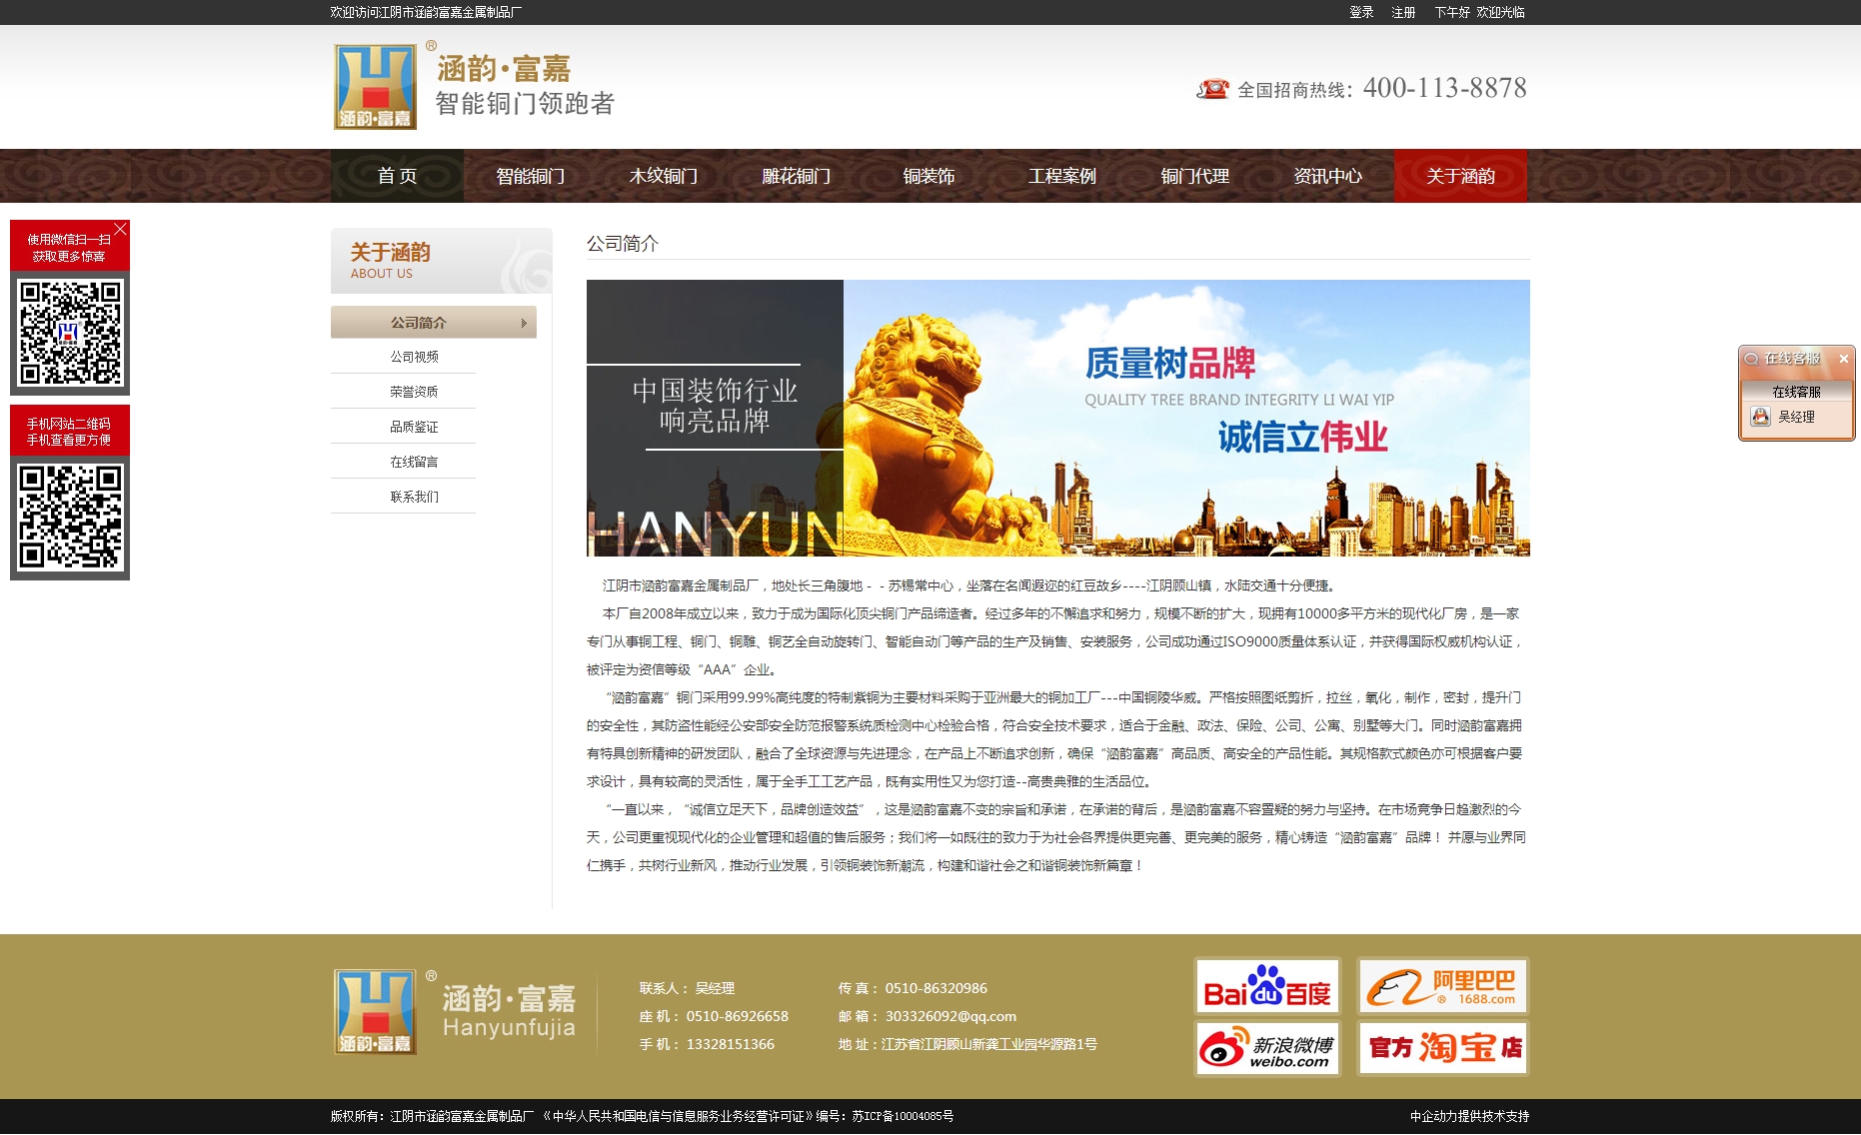Click the footer mobile number 13328151366
The image size is (1861, 1135).
[730, 1044]
